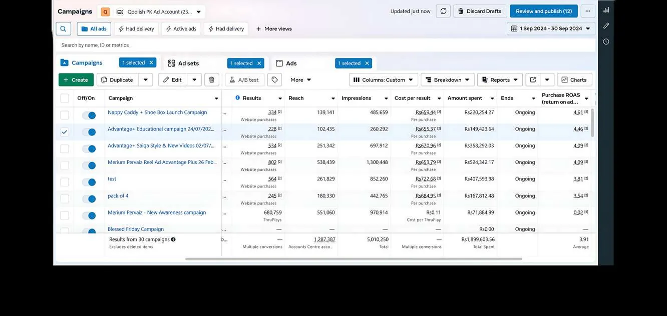Open the bar chart icon in right sidebar

pos(606,9)
